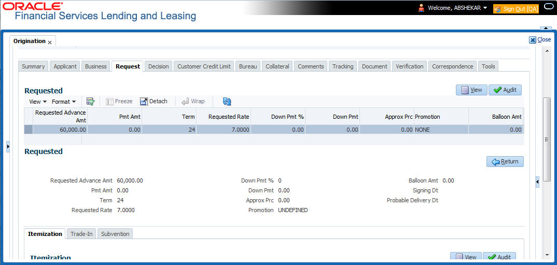Viewport: 557px width, 265px height.
Task: Click the Audit button in Requested section
Action: coord(505,90)
